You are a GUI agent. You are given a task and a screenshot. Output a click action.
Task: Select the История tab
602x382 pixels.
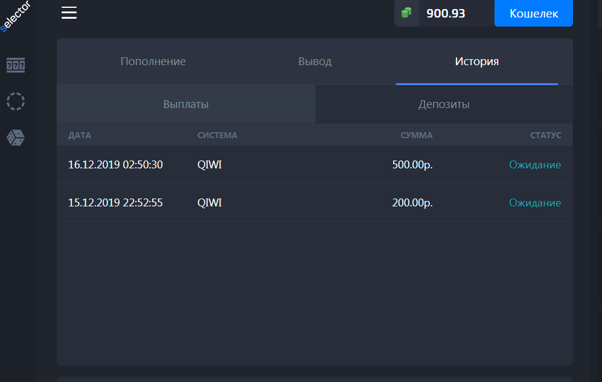[476, 62]
